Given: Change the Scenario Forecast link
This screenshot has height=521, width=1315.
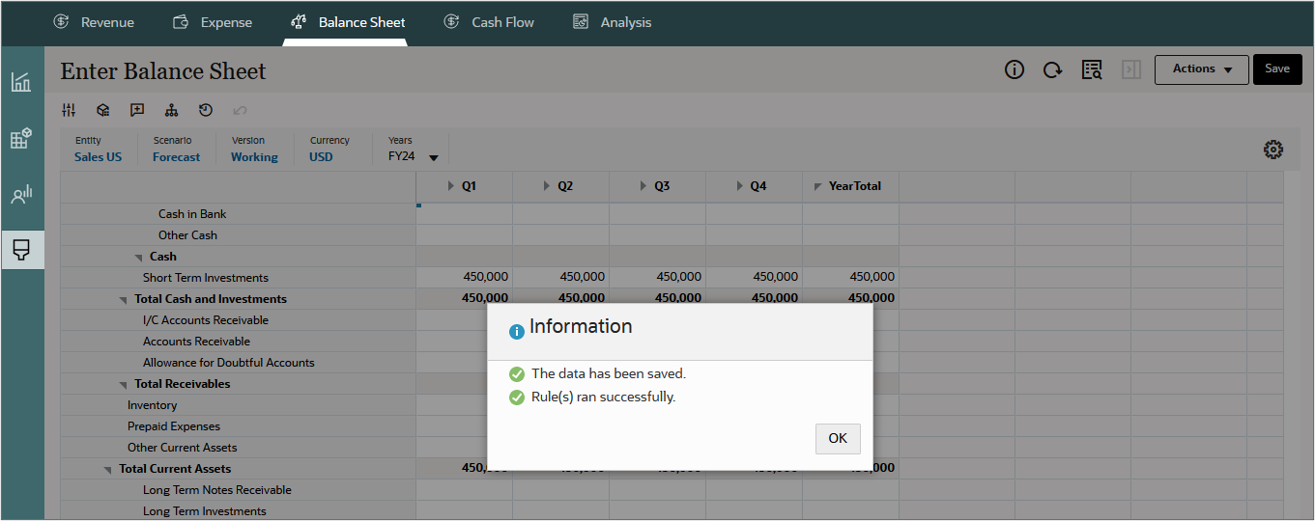Looking at the screenshot, I should (177, 157).
